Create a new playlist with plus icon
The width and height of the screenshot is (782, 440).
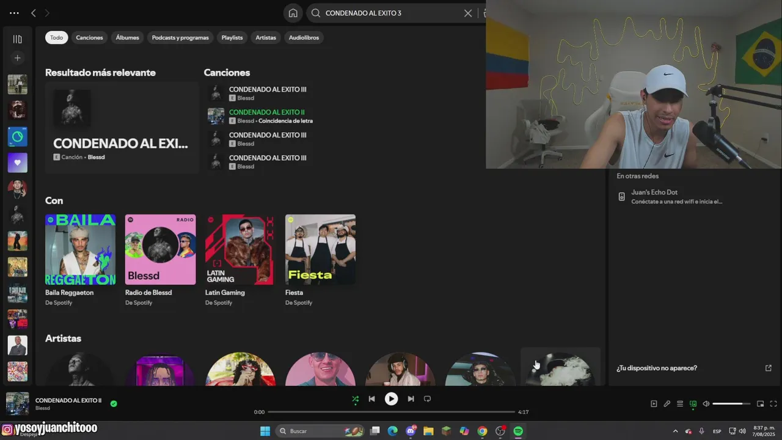17,58
